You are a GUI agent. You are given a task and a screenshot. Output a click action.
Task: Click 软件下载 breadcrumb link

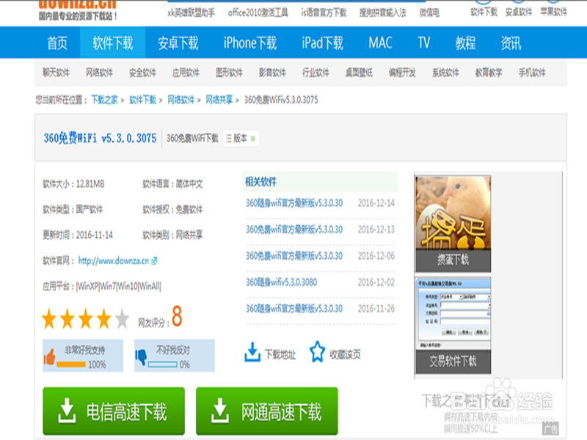[x=142, y=100]
